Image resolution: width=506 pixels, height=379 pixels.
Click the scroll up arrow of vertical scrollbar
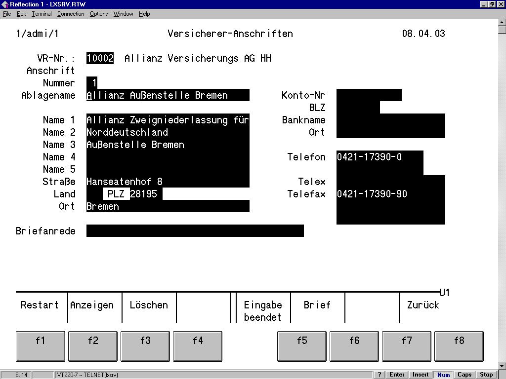pyautogui.click(x=502, y=22)
